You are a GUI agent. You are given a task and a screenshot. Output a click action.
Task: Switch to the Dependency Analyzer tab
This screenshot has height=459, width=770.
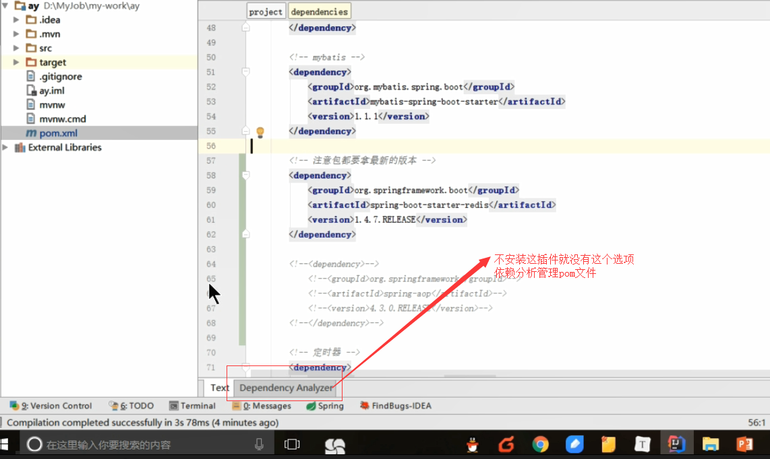pos(286,388)
